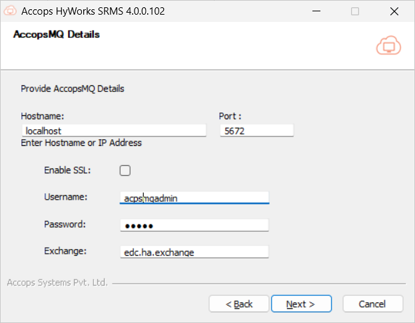The width and height of the screenshot is (415, 323).
Task: Enable the SSL checkbox
Action: [x=125, y=170]
